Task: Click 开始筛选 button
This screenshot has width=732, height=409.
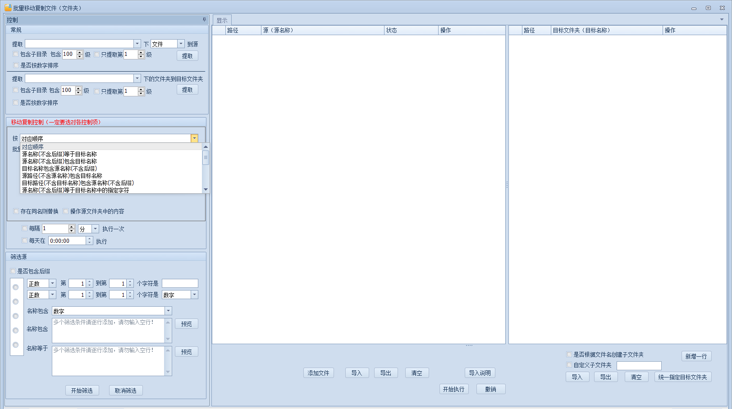Action: 82,391
